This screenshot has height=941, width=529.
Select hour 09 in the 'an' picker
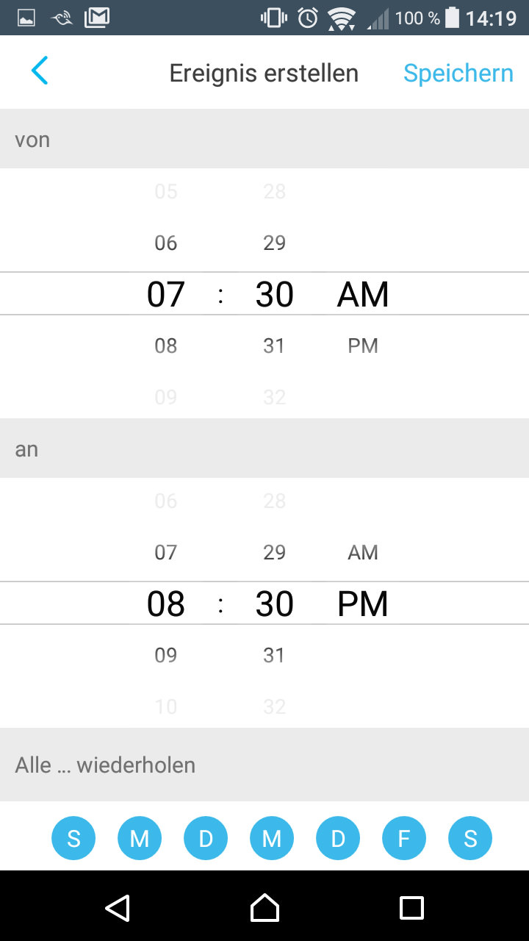[166, 655]
